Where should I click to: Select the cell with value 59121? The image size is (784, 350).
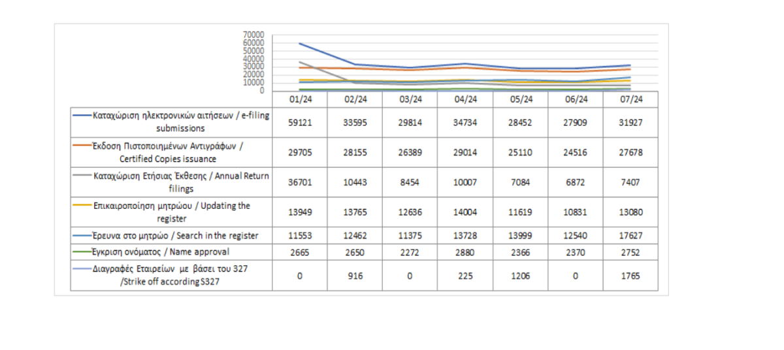[x=300, y=122]
